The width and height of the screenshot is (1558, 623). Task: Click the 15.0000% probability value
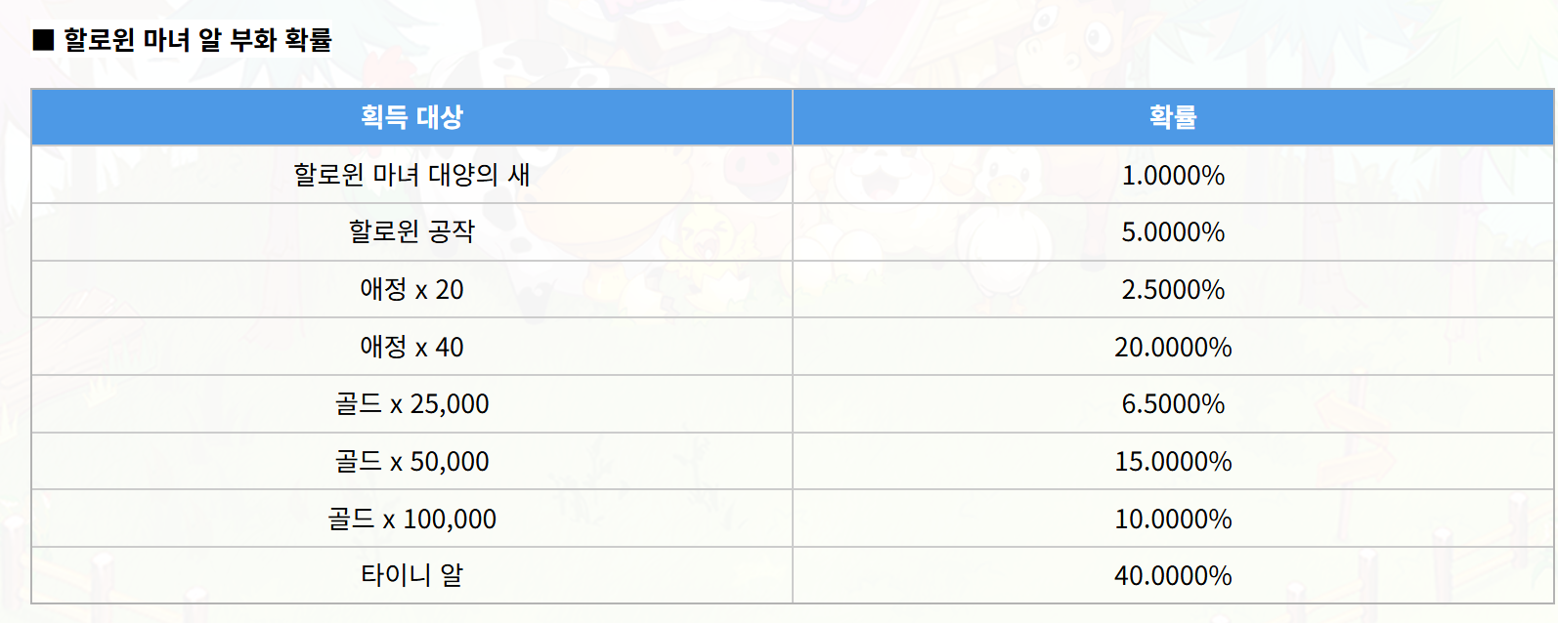pos(1173,461)
